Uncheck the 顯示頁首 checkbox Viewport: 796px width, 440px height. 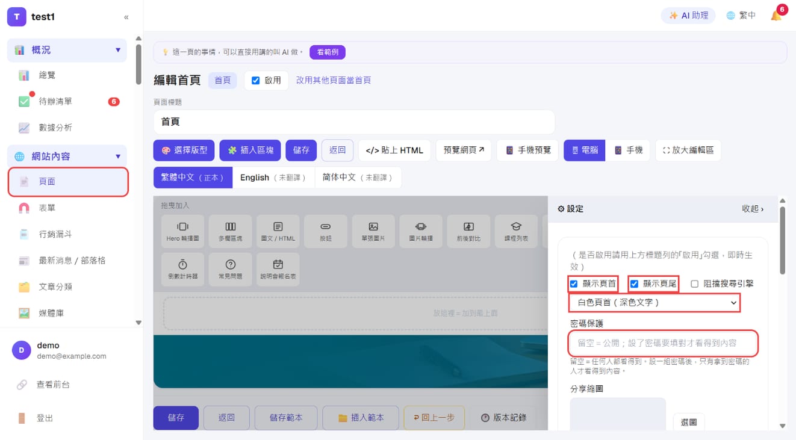[x=574, y=284]
